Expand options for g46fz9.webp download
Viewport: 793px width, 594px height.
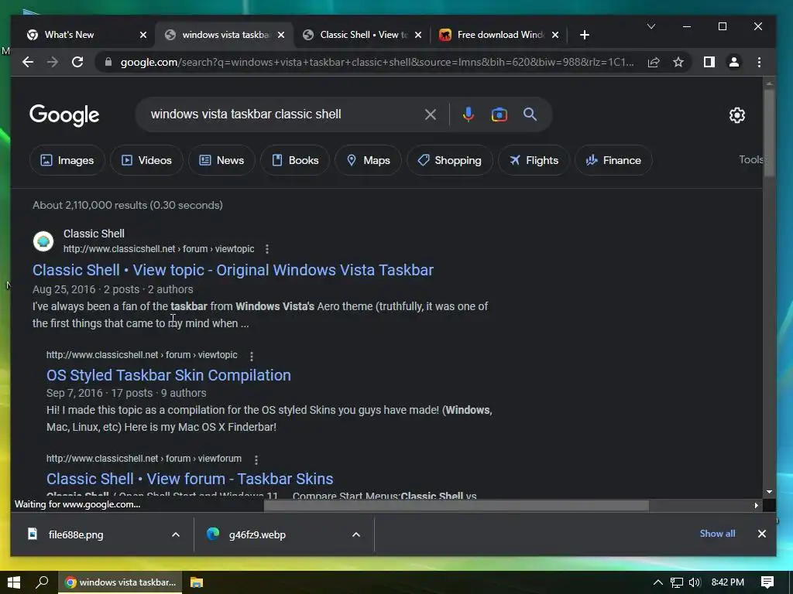tap(356, 534)
